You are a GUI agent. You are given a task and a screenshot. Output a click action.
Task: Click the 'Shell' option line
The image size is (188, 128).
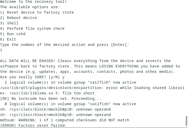[x=9, y=23]
